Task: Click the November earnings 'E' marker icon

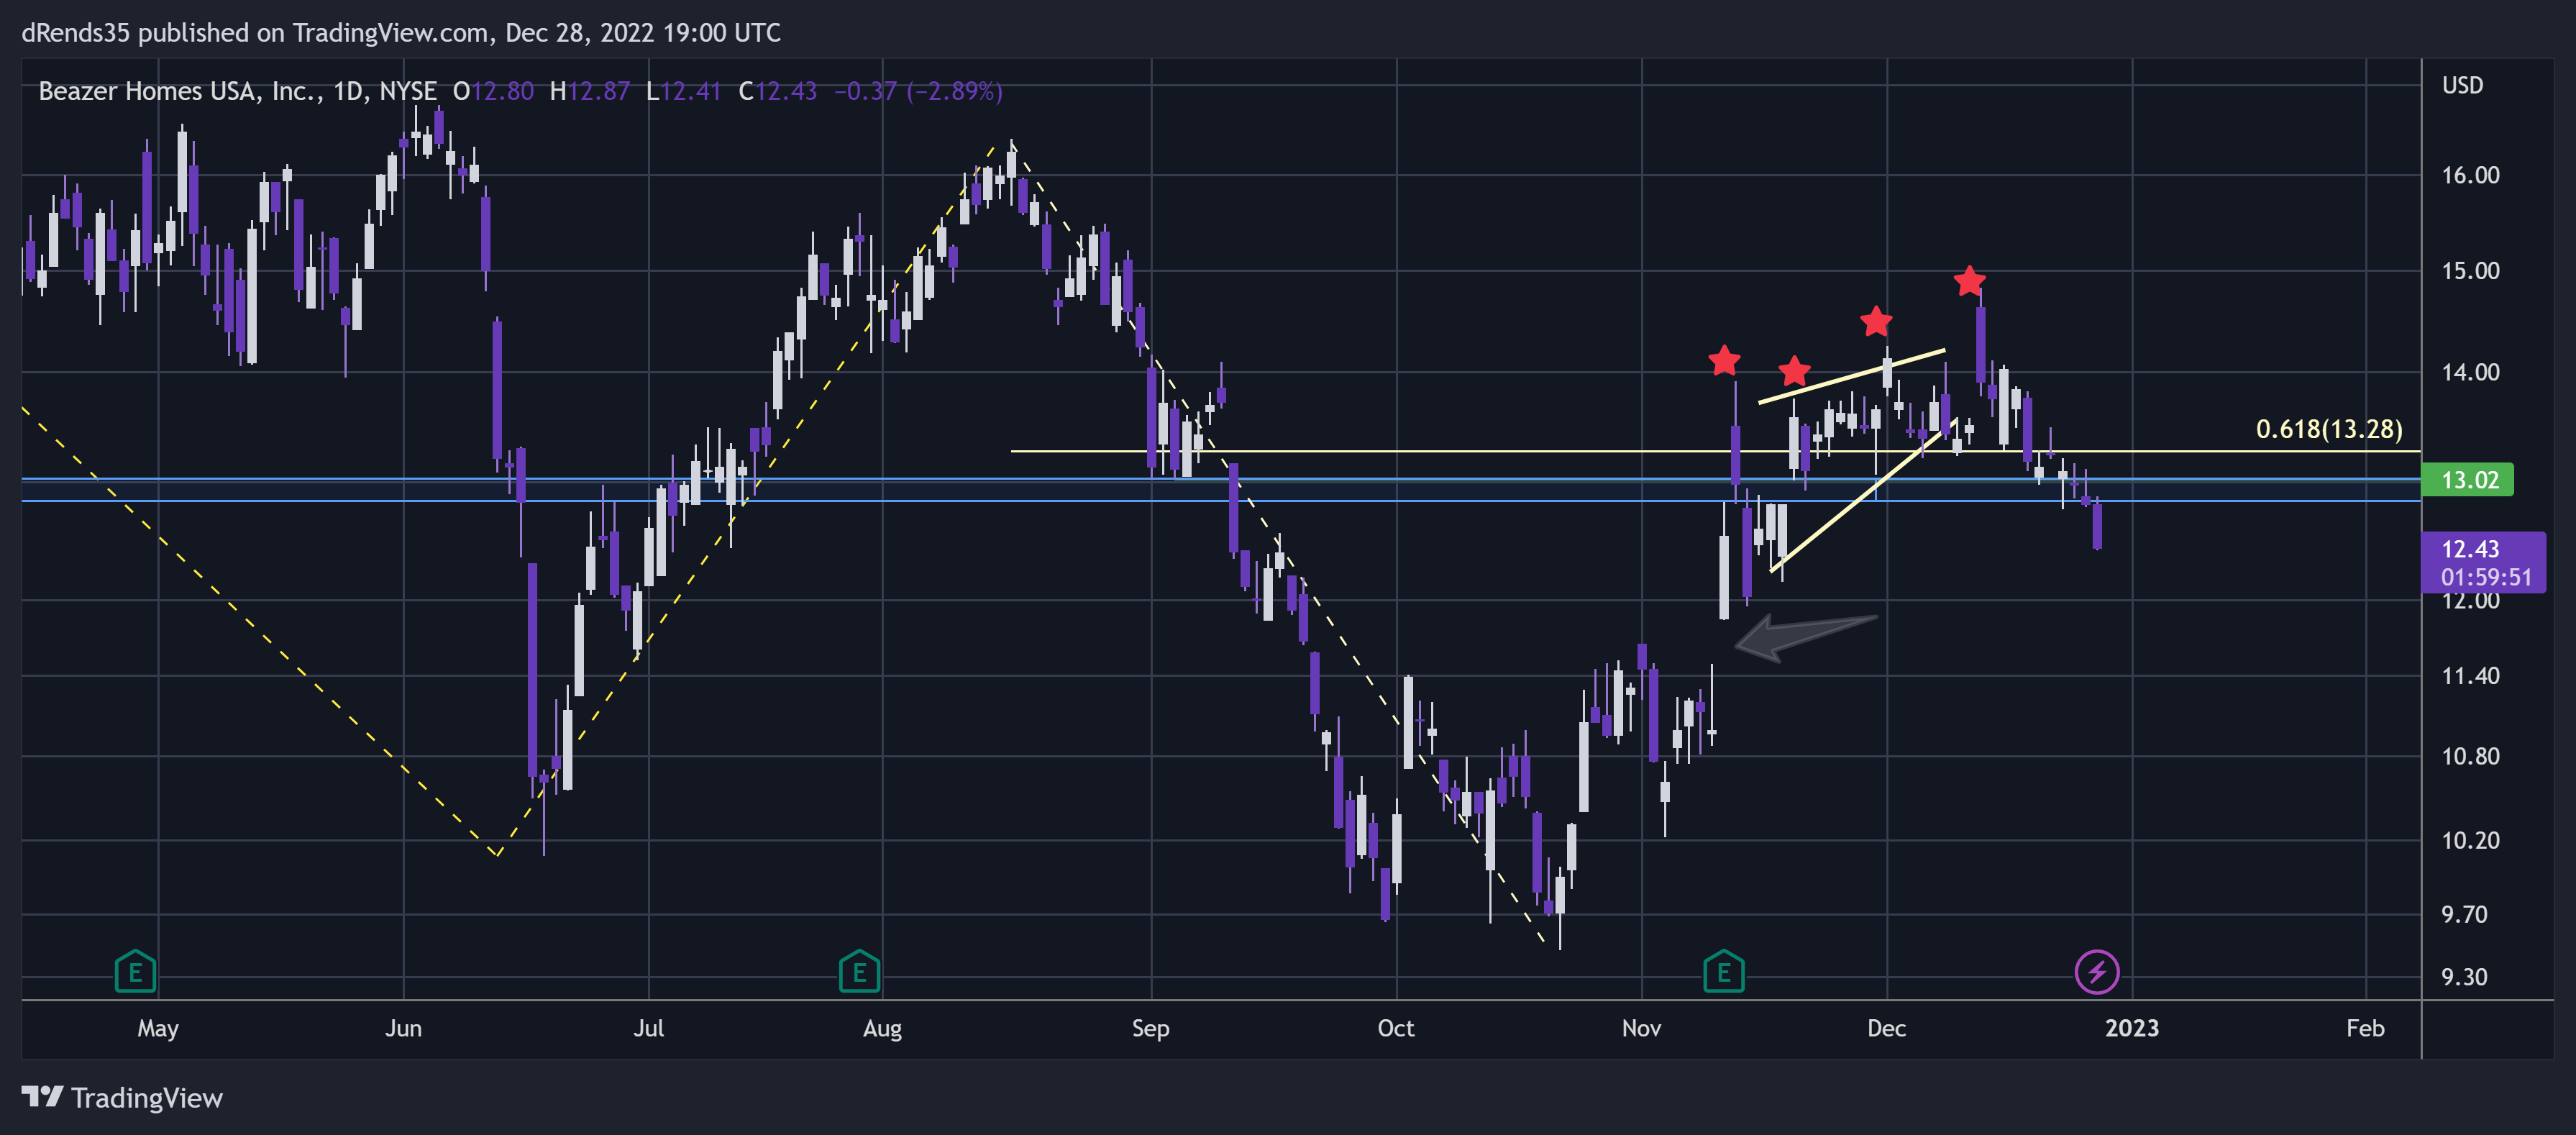Action: coord(1723,971)
